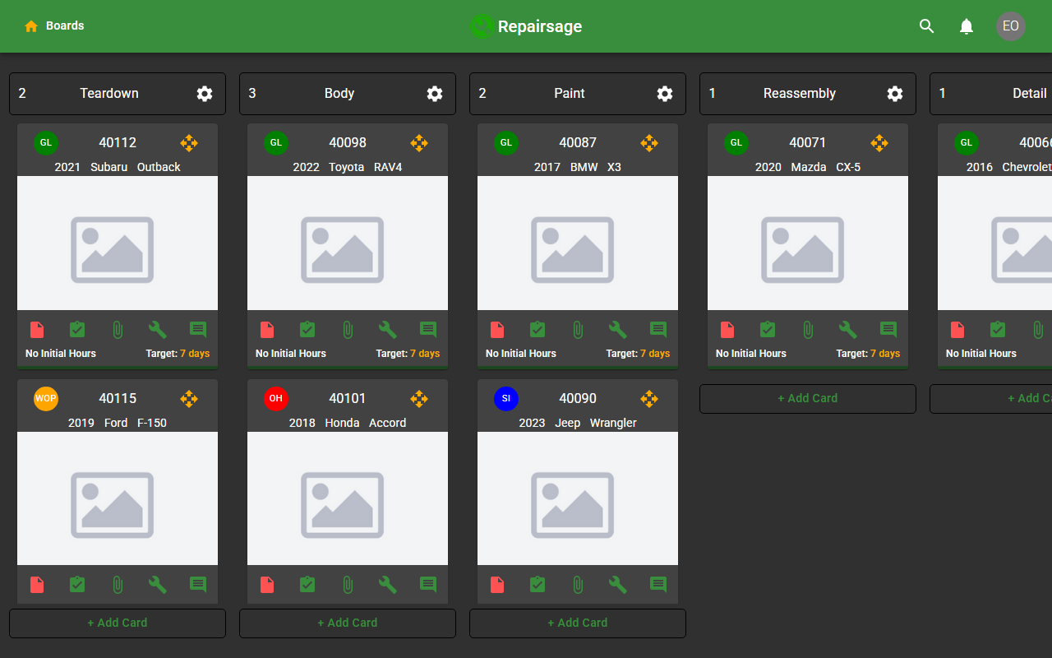This screenshot has width=1052, height=658.
Task: Open the wrench icon on card 40115
Action: [158, 585]
